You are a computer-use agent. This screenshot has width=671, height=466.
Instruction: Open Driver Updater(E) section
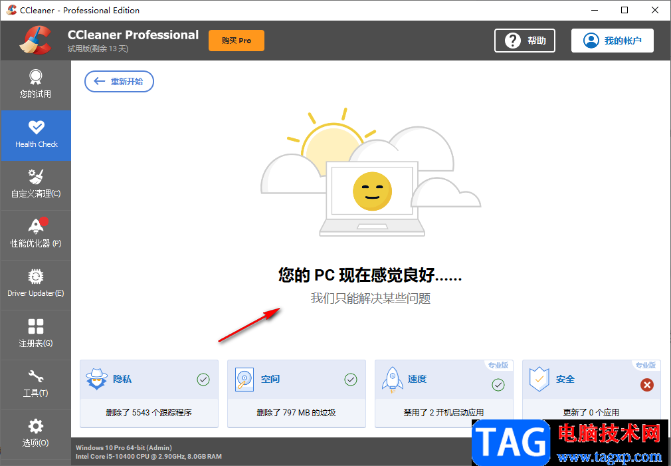36,285
